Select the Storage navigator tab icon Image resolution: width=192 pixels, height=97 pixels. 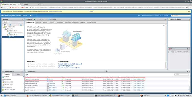click(x=16, y=25)
